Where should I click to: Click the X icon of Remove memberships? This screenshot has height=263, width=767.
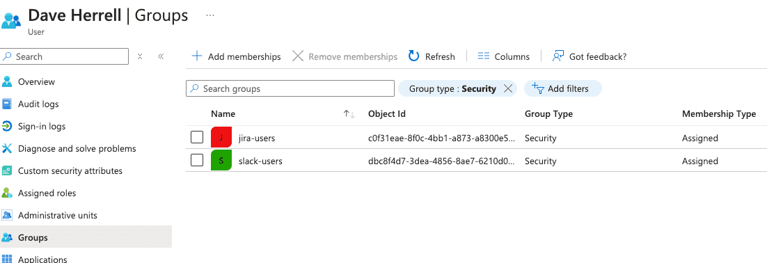point(298,56)
